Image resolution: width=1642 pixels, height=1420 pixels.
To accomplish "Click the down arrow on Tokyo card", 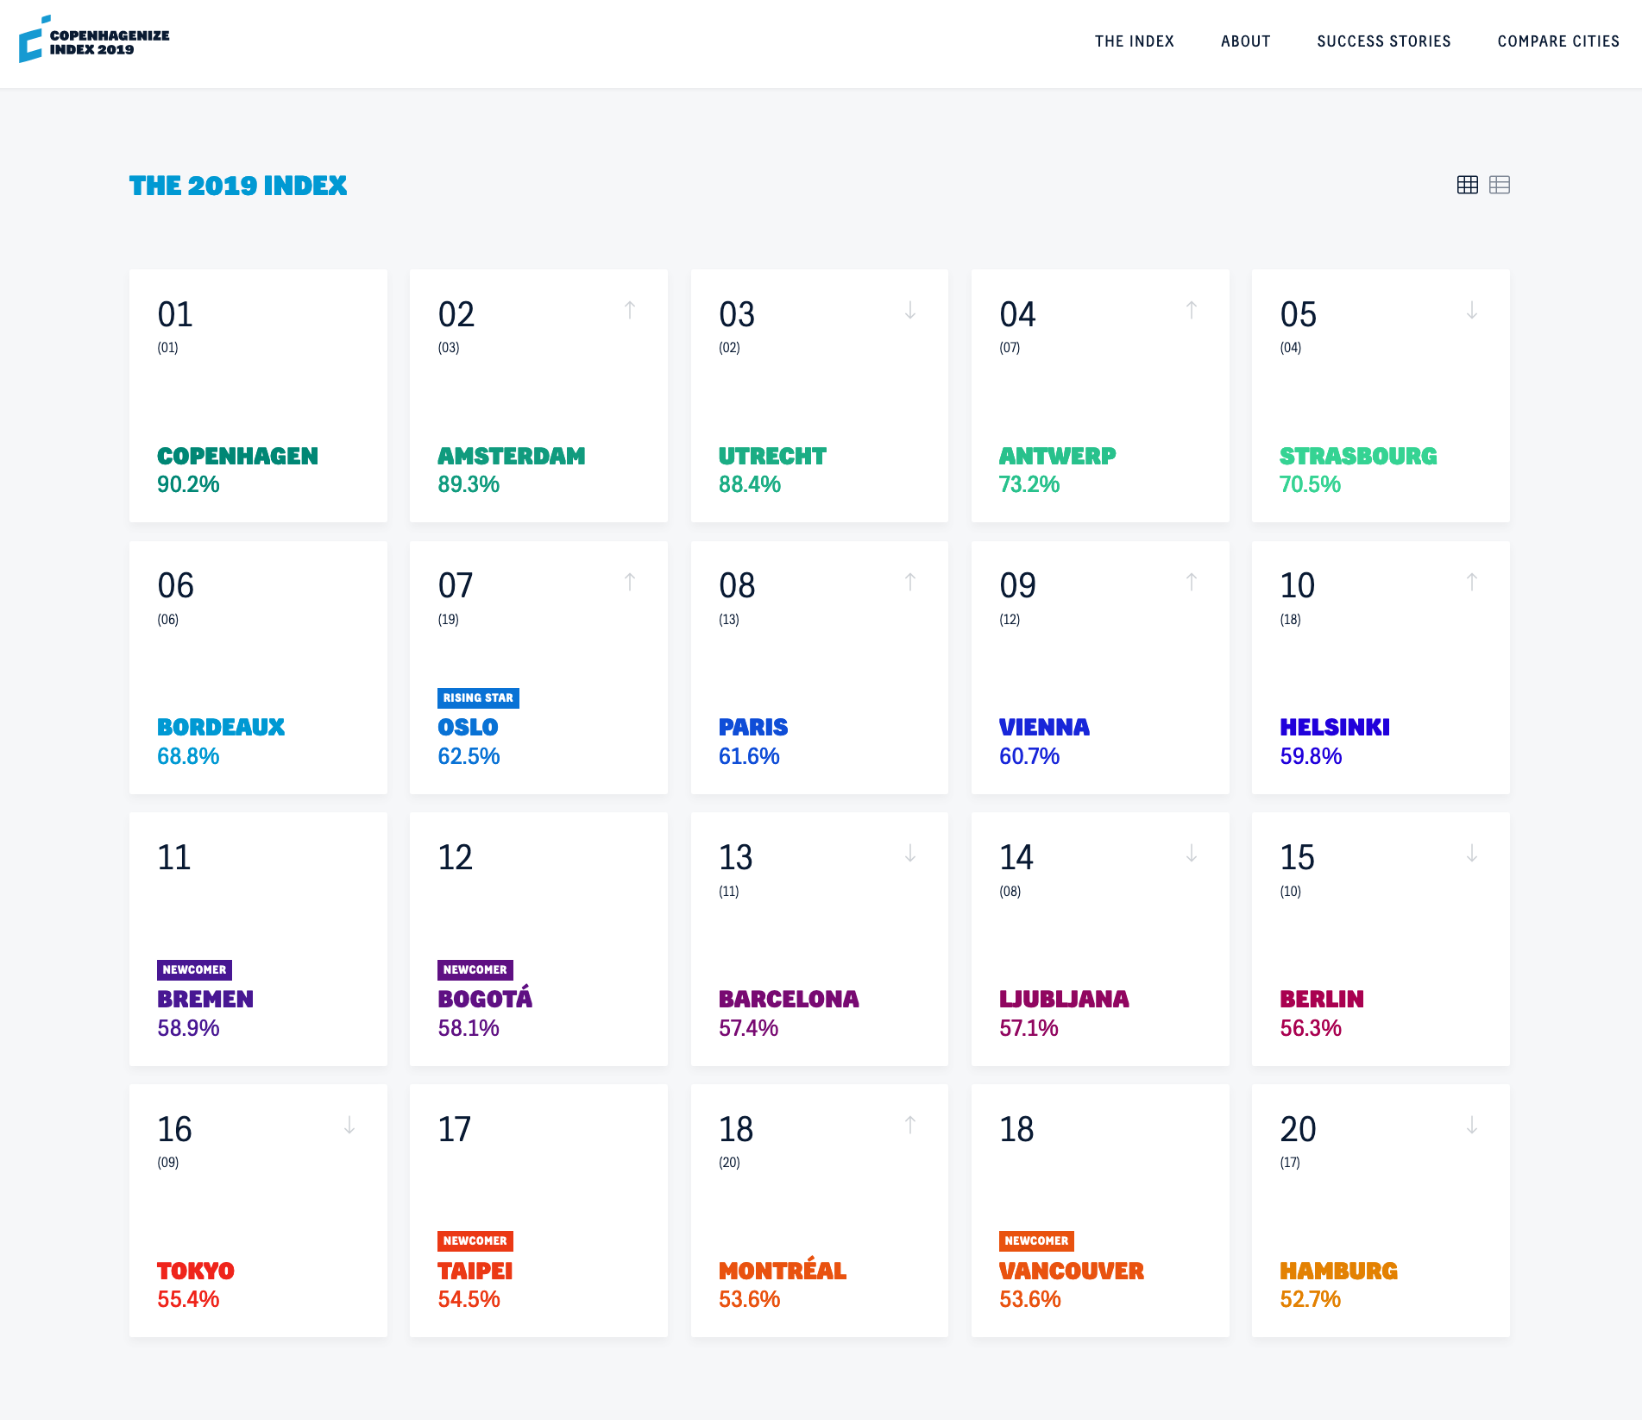I will pos(349,1125).
